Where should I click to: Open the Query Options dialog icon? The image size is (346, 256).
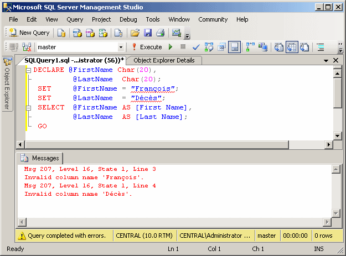click(221, 47)
